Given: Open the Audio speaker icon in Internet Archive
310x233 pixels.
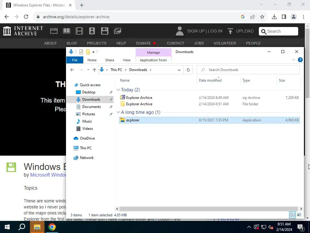Looking at the screenshot, I should [92, 31].
